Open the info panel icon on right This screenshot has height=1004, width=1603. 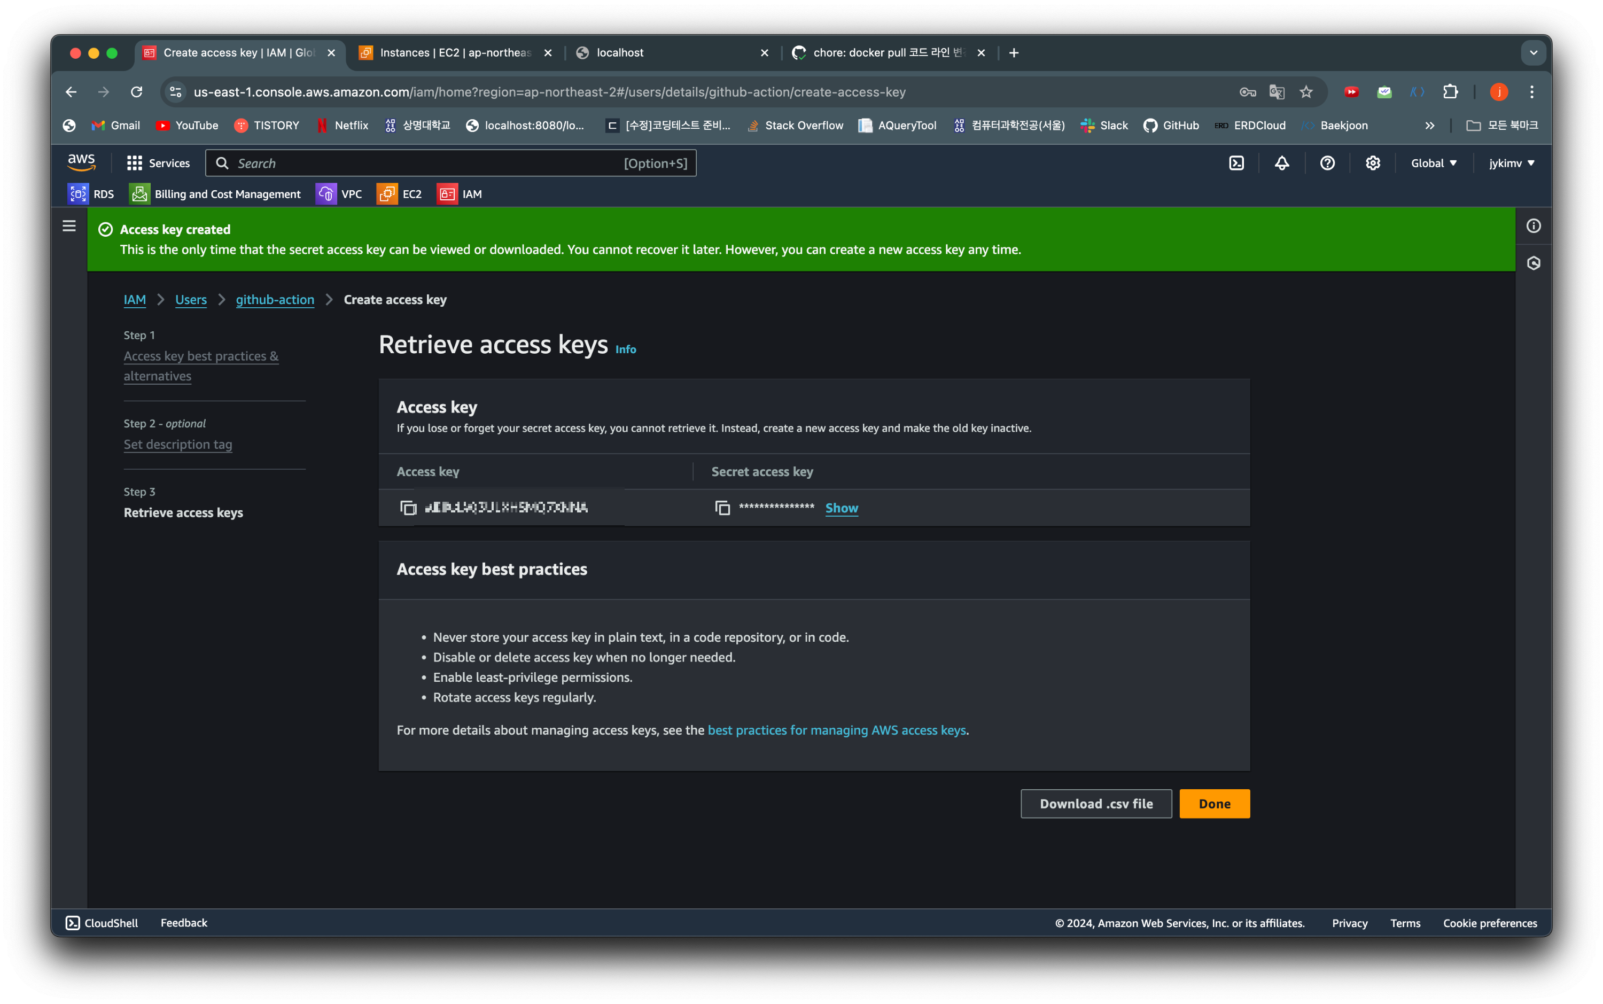pyautogui.click(x=1532, y=227)
